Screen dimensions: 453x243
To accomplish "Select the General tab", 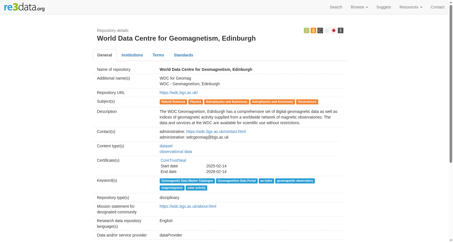I will click(105, 55).
